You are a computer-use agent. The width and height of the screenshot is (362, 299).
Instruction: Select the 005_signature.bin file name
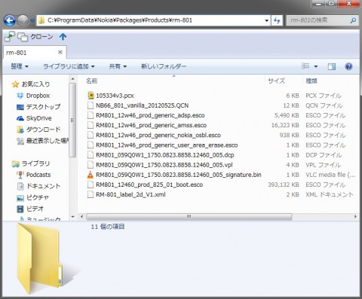pos(179,175)
